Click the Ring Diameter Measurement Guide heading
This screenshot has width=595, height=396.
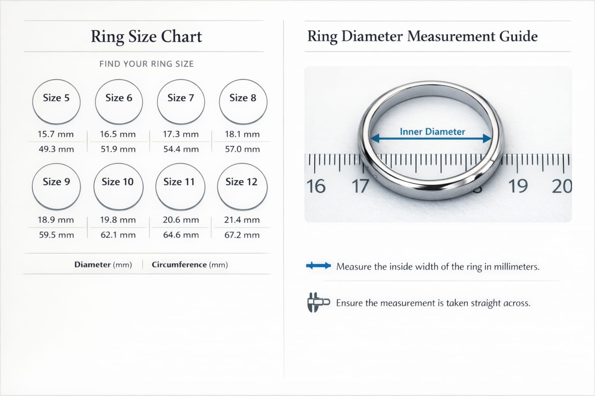point(422,36)
